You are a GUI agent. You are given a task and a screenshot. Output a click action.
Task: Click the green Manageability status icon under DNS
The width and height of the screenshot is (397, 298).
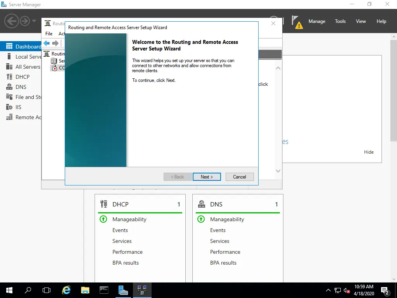click(x=201, y=219)
